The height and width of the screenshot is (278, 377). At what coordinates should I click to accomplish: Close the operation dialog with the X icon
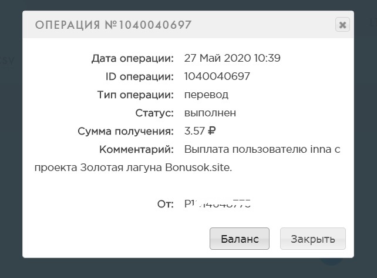(342, 25)
